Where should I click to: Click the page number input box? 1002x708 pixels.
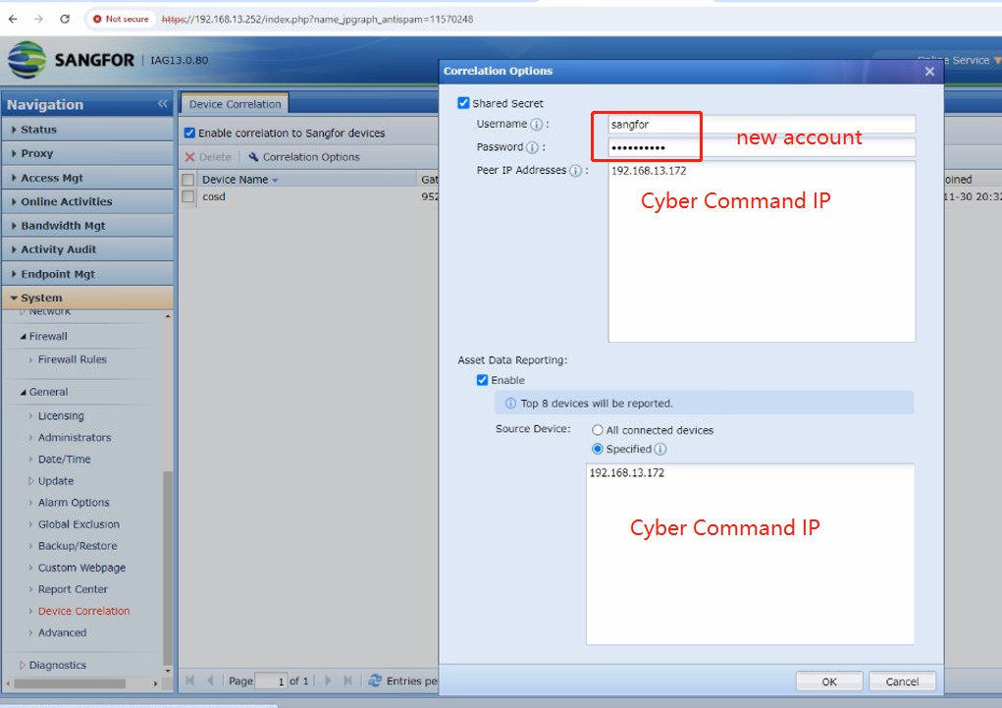click(271, 681)
